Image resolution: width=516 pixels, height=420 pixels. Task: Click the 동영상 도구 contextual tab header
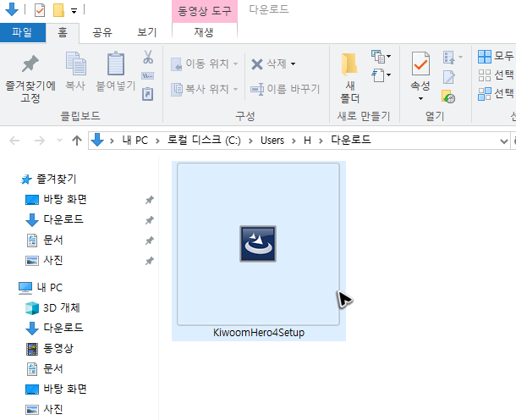[x=205, y=11]
